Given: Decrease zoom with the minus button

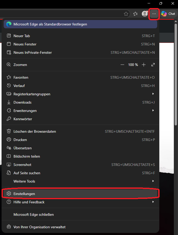Looking at the screenshot, I should (x=122, y=65).
